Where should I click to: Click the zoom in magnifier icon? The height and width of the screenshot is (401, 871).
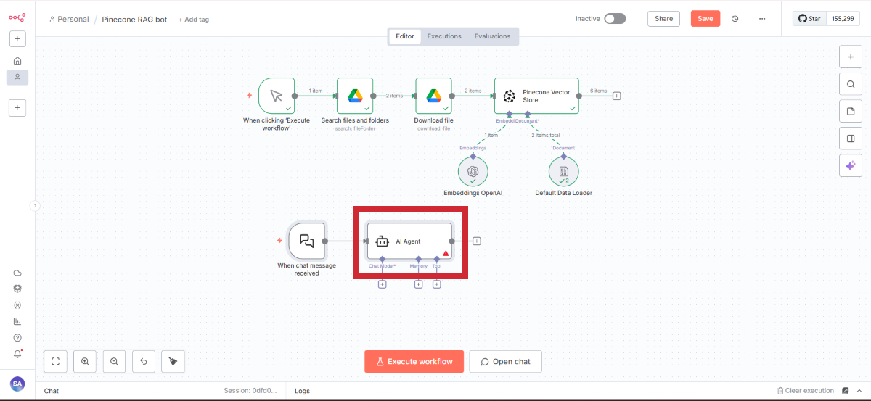85,361
